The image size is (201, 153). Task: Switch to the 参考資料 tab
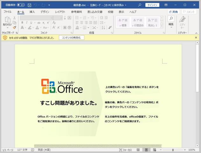click(x=76, y=12)
